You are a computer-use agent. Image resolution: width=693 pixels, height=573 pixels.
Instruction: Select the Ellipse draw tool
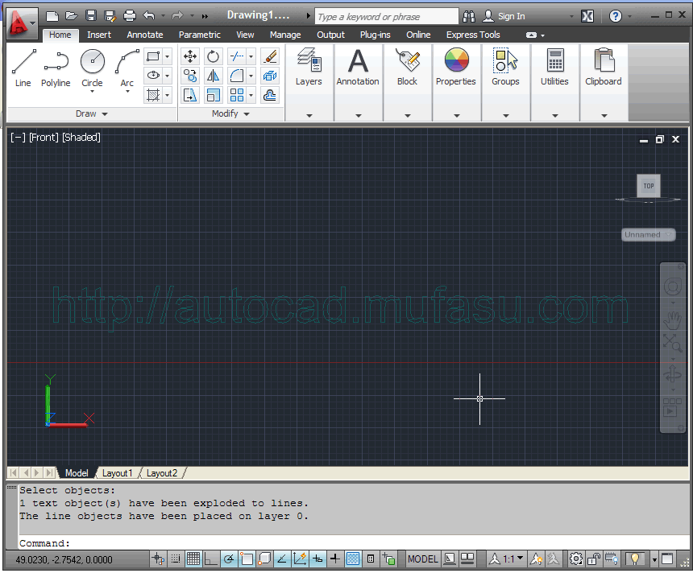[153, 76]
